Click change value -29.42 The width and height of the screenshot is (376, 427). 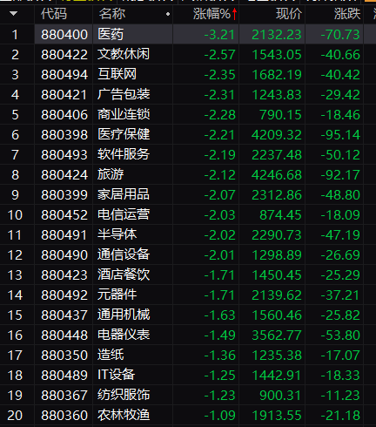[x=340, y=95]
